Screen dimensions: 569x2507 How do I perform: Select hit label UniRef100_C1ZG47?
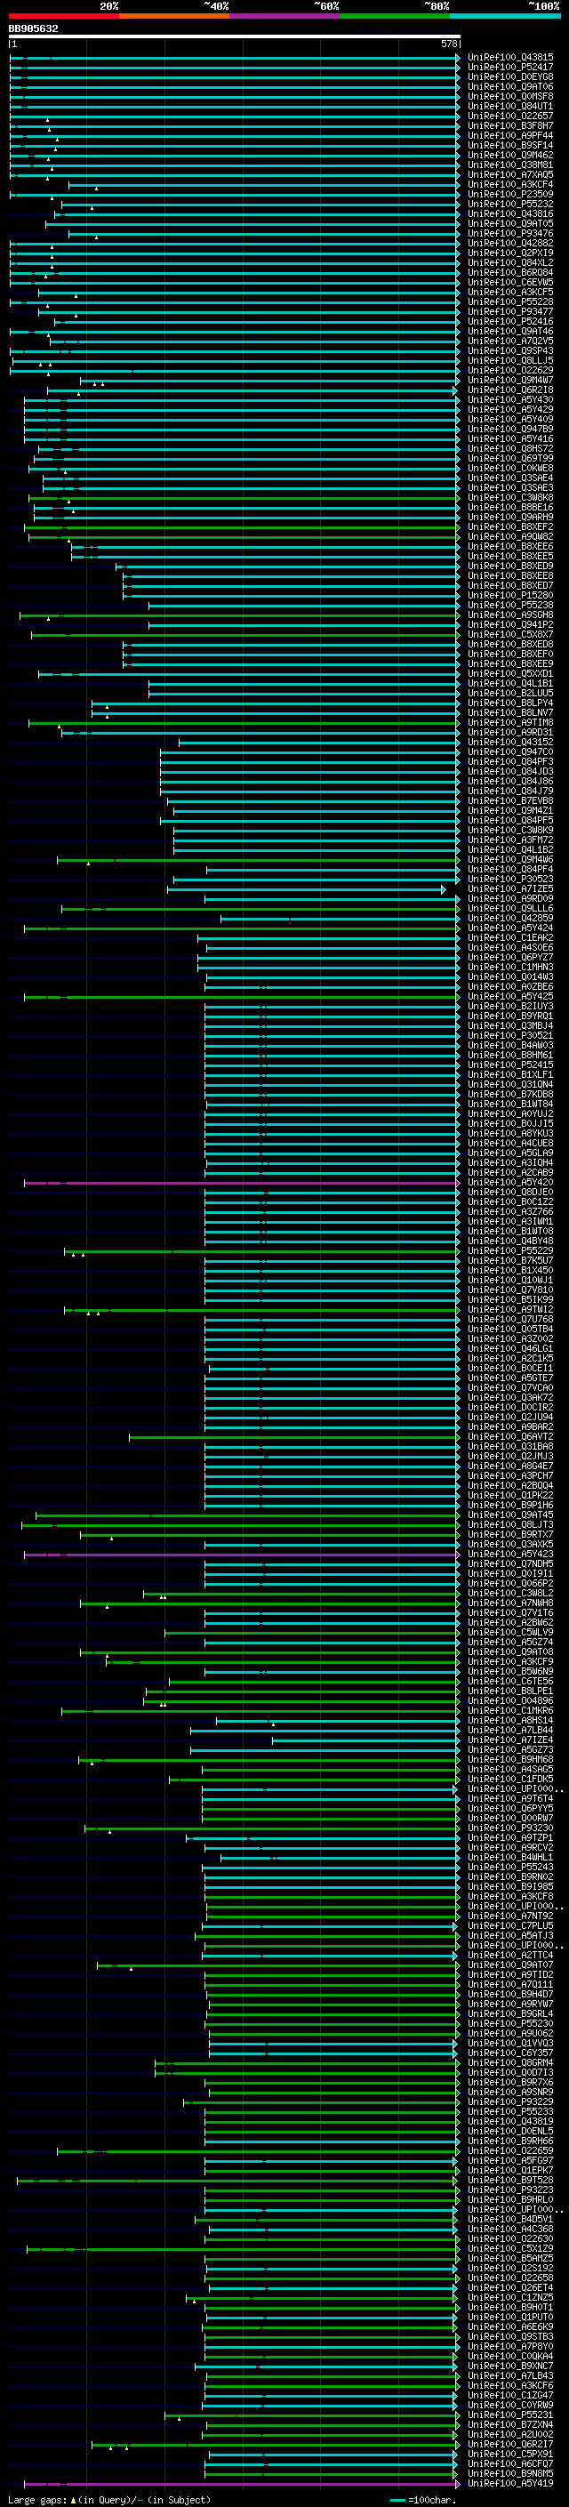tap(510, 2395)
